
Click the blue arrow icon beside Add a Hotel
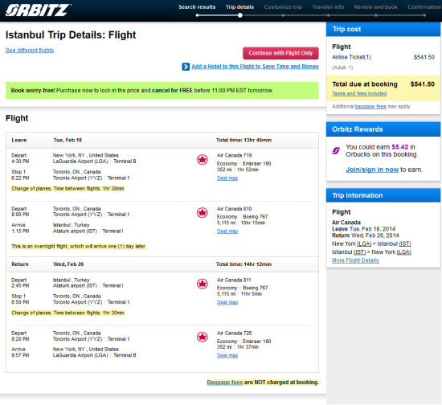point(186,67)
